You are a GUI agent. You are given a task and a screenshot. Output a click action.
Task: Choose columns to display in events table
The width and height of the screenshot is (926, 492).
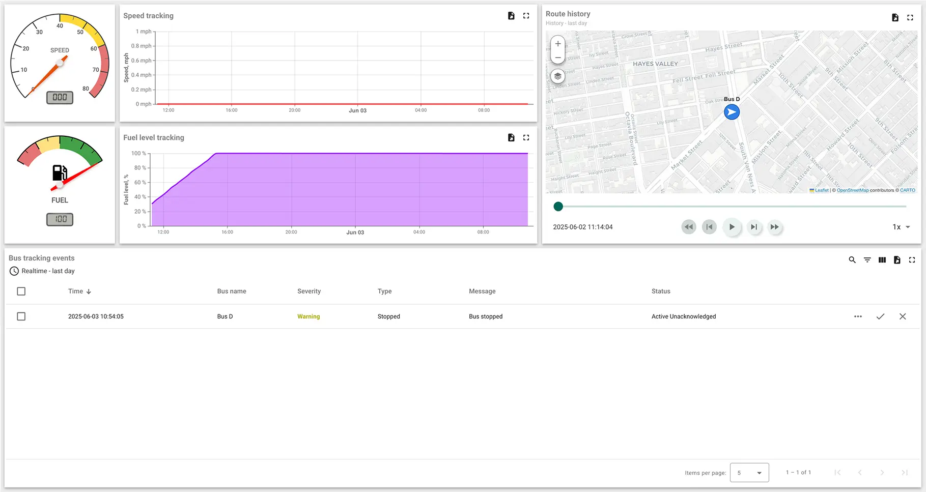[882, 260]
